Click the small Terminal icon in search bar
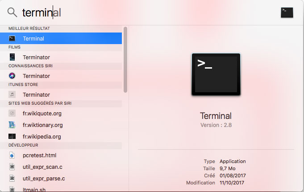The height and width of the screenshot is (192, 304). [287, 12]
